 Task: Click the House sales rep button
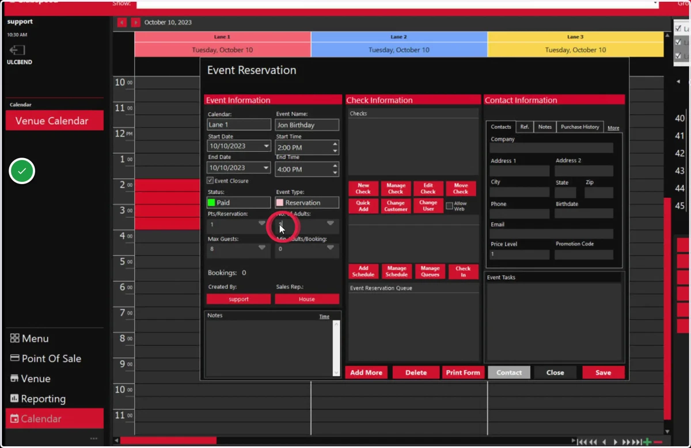pyautogui.click(x=307, y=299)
